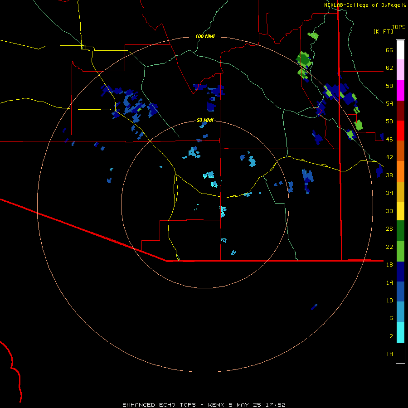
Task: Select the dark green legend swatch
Action: (400, 231)
